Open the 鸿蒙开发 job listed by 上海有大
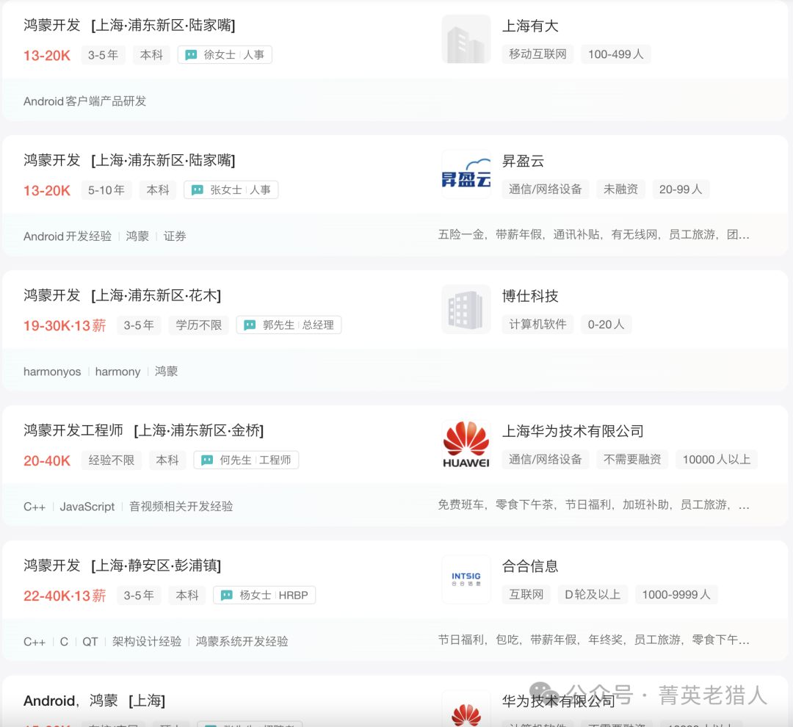The height and width of the screenshot is (727, 793). [129, 25]
